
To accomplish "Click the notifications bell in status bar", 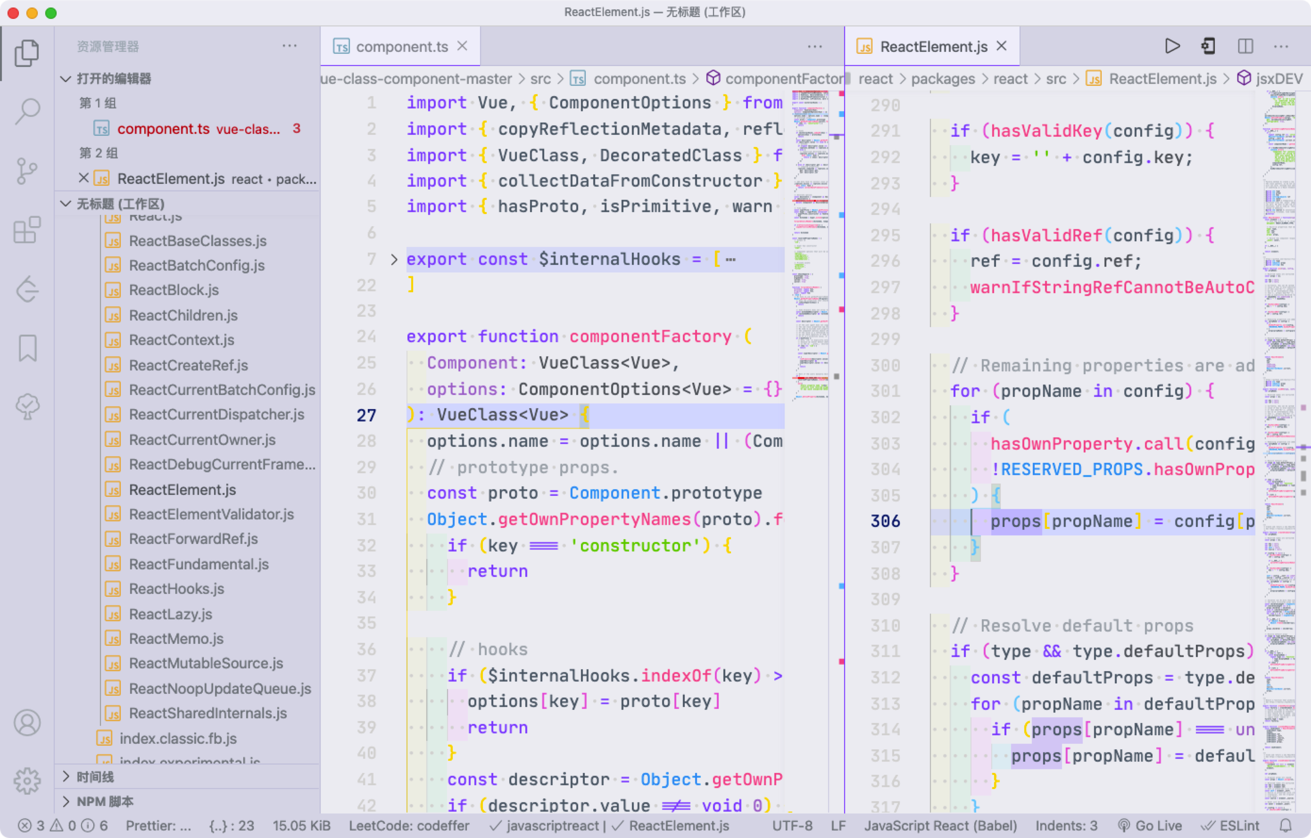I will [x=1286, y=825].
